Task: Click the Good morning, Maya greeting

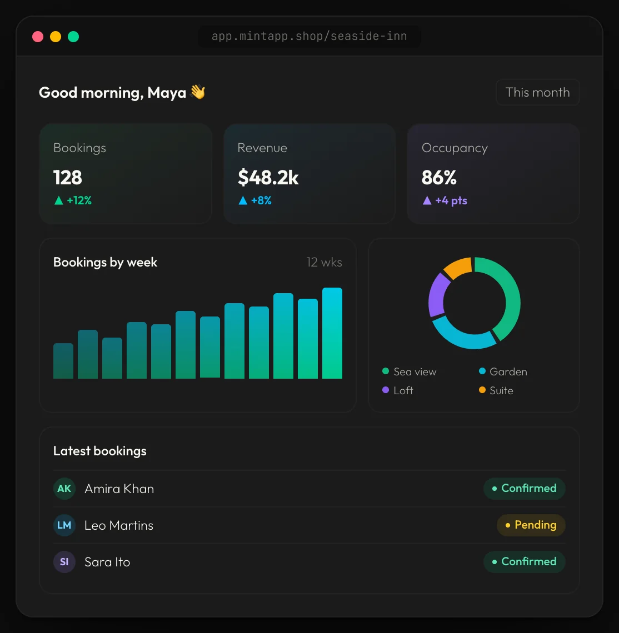Action: coord(112,93)
